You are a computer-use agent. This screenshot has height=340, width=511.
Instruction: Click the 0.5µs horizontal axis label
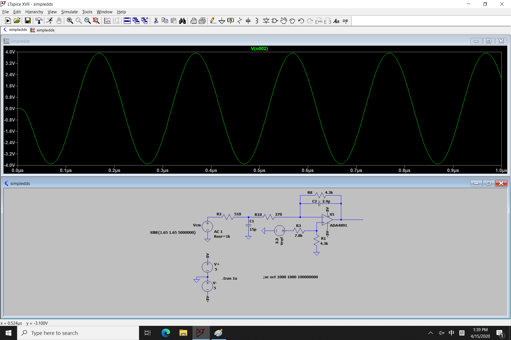point(259,170)
